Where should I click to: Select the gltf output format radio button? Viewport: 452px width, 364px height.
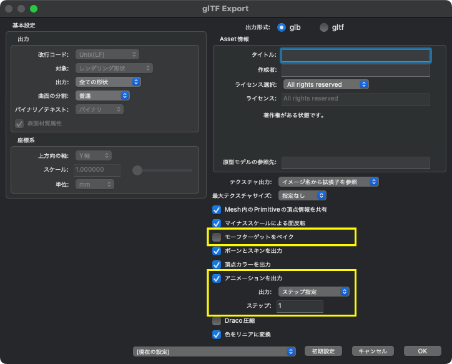tap(324, 27)
